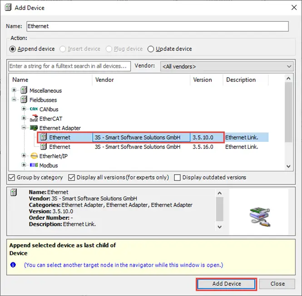Click the blue information icon in hint box

(13, 265)
